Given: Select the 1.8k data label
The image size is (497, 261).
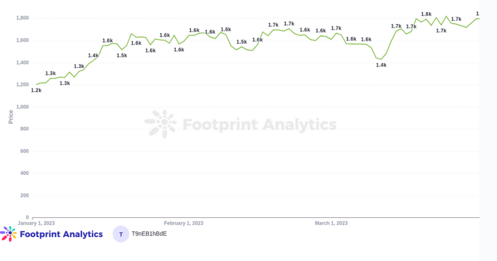Looking at the screenshot, I should [x=426, y=14].
